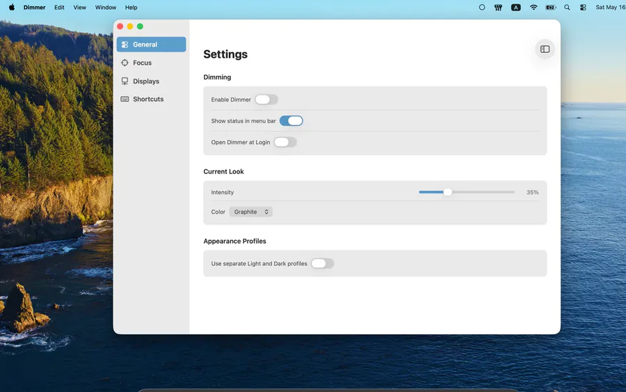Click the Shortcuts keyboard icon
This screenshot has height=392, width=626.
(125, 99)
